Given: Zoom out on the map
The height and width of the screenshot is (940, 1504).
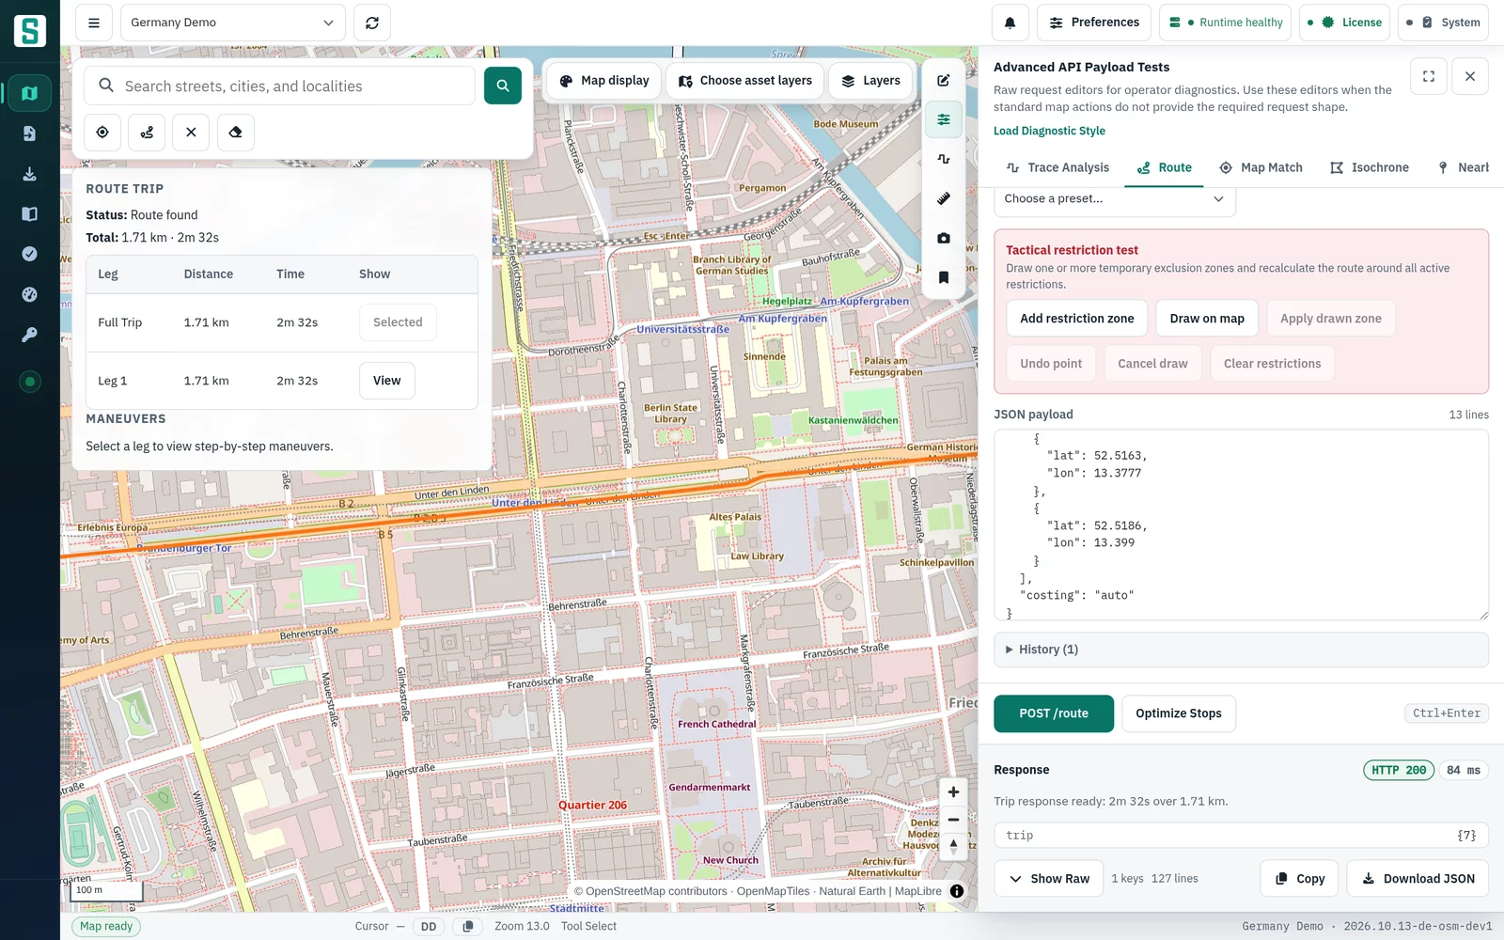Looking at the screenshot, I should click(953, 820).
